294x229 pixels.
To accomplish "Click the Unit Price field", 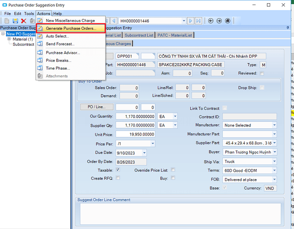I will [135, 134].
